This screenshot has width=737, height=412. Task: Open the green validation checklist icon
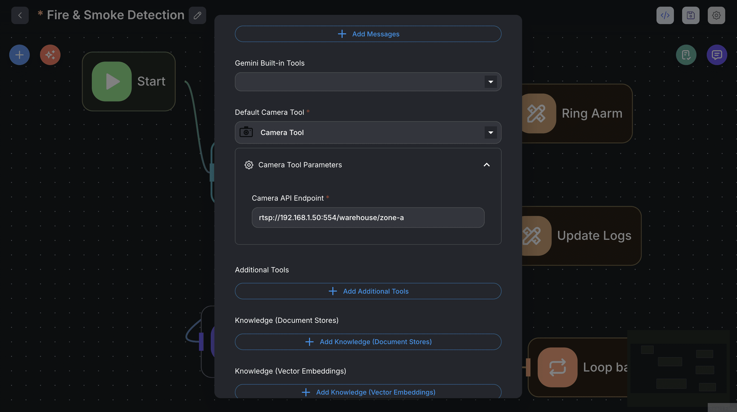[686, 55]
